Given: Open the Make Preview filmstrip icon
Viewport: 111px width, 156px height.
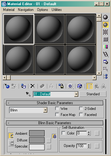Looking at the screenshot, I should pyautogui.click(x=106, y=54).
